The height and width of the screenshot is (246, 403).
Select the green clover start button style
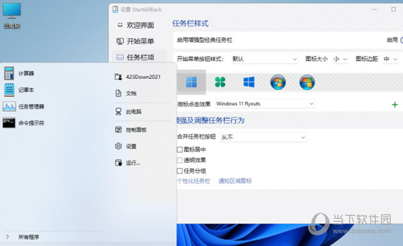coord(220,82)
